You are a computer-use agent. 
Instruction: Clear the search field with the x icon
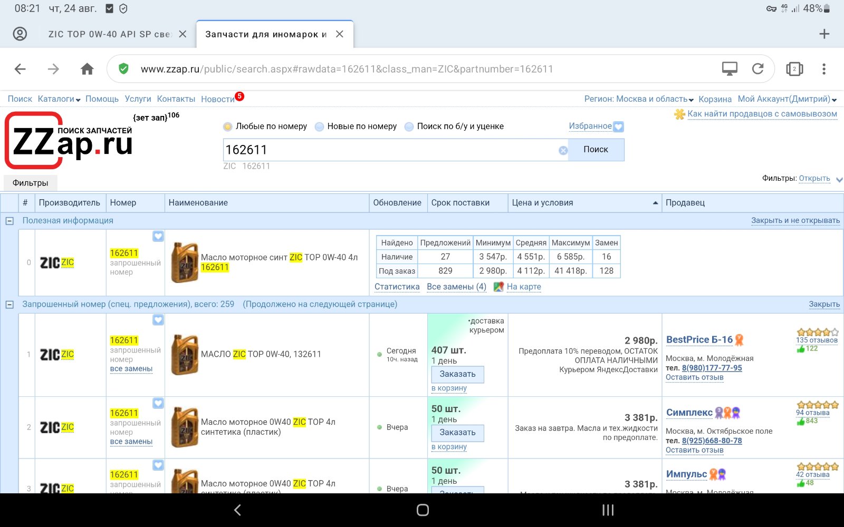pos(563,150)
